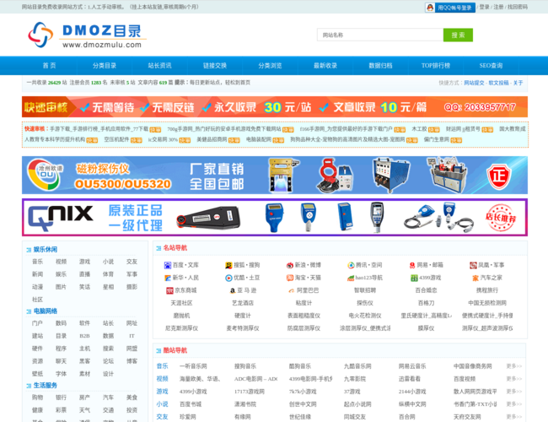Open 京东商城 icon link
The width and height of the screenshot is (548, 422).
(x=169, y=290)
